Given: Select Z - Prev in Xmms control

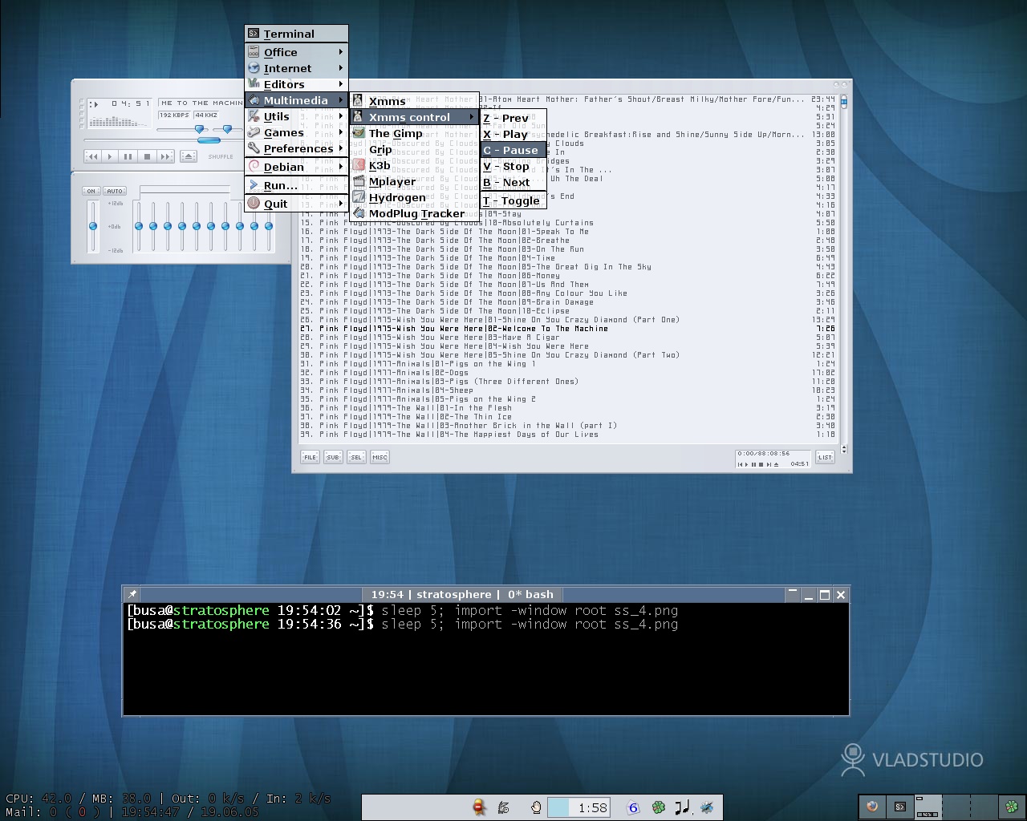Looking at the screenshot, I should click(x=513, y=118).
